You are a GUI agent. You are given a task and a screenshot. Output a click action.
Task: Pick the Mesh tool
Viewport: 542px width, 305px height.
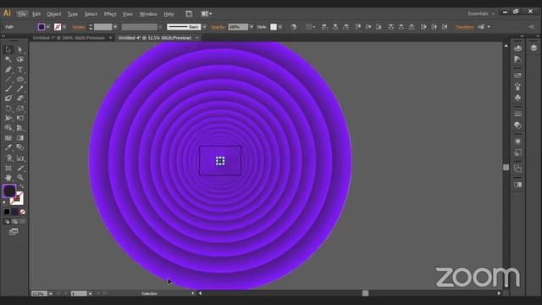tap(8, 137)
